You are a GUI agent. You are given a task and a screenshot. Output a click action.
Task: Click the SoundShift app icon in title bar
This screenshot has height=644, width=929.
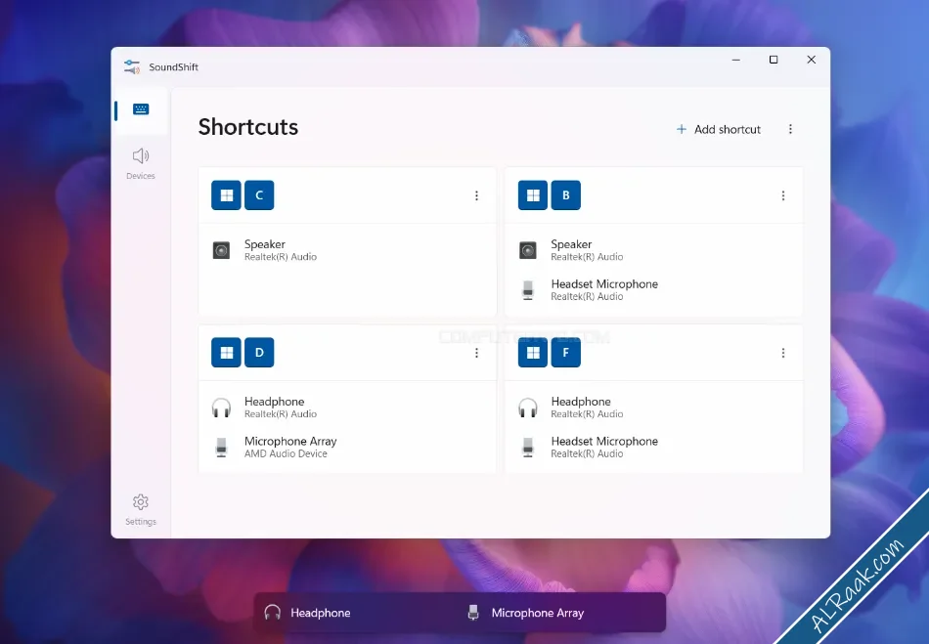tap(132, 66)
